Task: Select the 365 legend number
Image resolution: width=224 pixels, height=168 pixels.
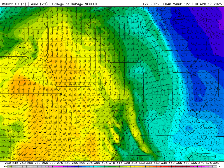Action: pos(194,163)
